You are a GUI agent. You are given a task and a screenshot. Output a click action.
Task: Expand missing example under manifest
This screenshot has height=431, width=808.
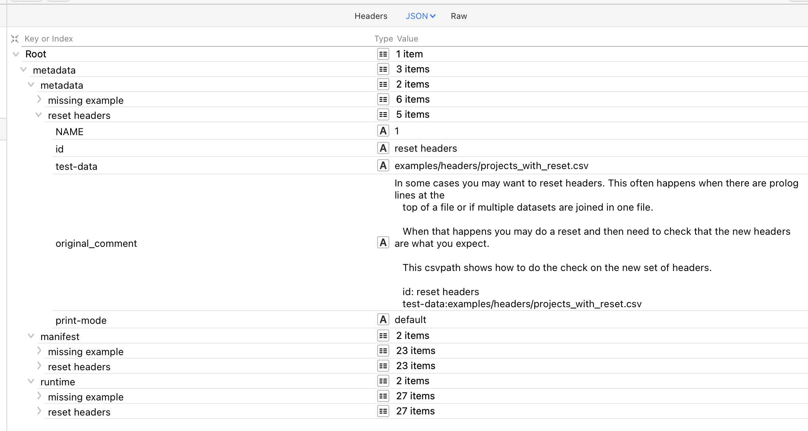39,351
